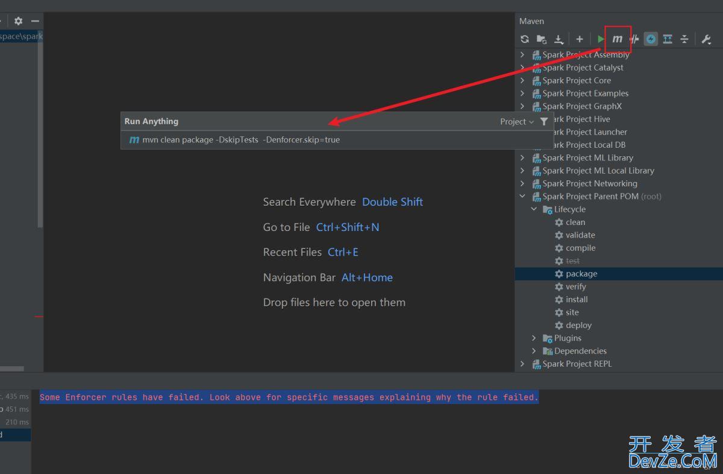Toggle Maven offline mode
The image size is (723, 474).
point(634,39)
